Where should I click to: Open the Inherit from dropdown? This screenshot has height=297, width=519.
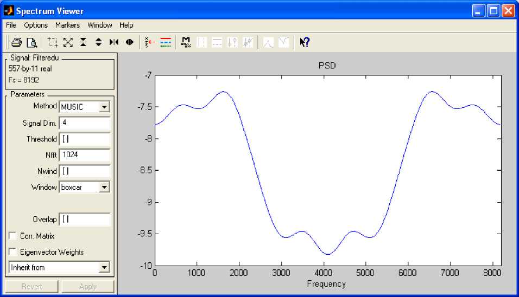coord(104,268)
